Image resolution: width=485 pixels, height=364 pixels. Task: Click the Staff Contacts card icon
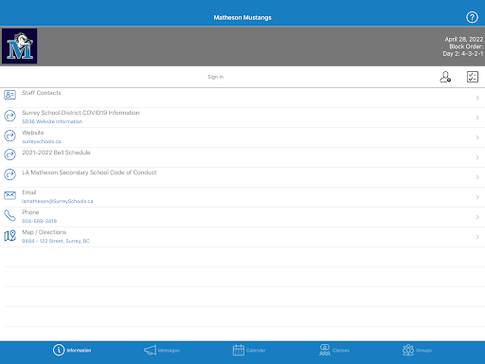(x=9, y=95)
